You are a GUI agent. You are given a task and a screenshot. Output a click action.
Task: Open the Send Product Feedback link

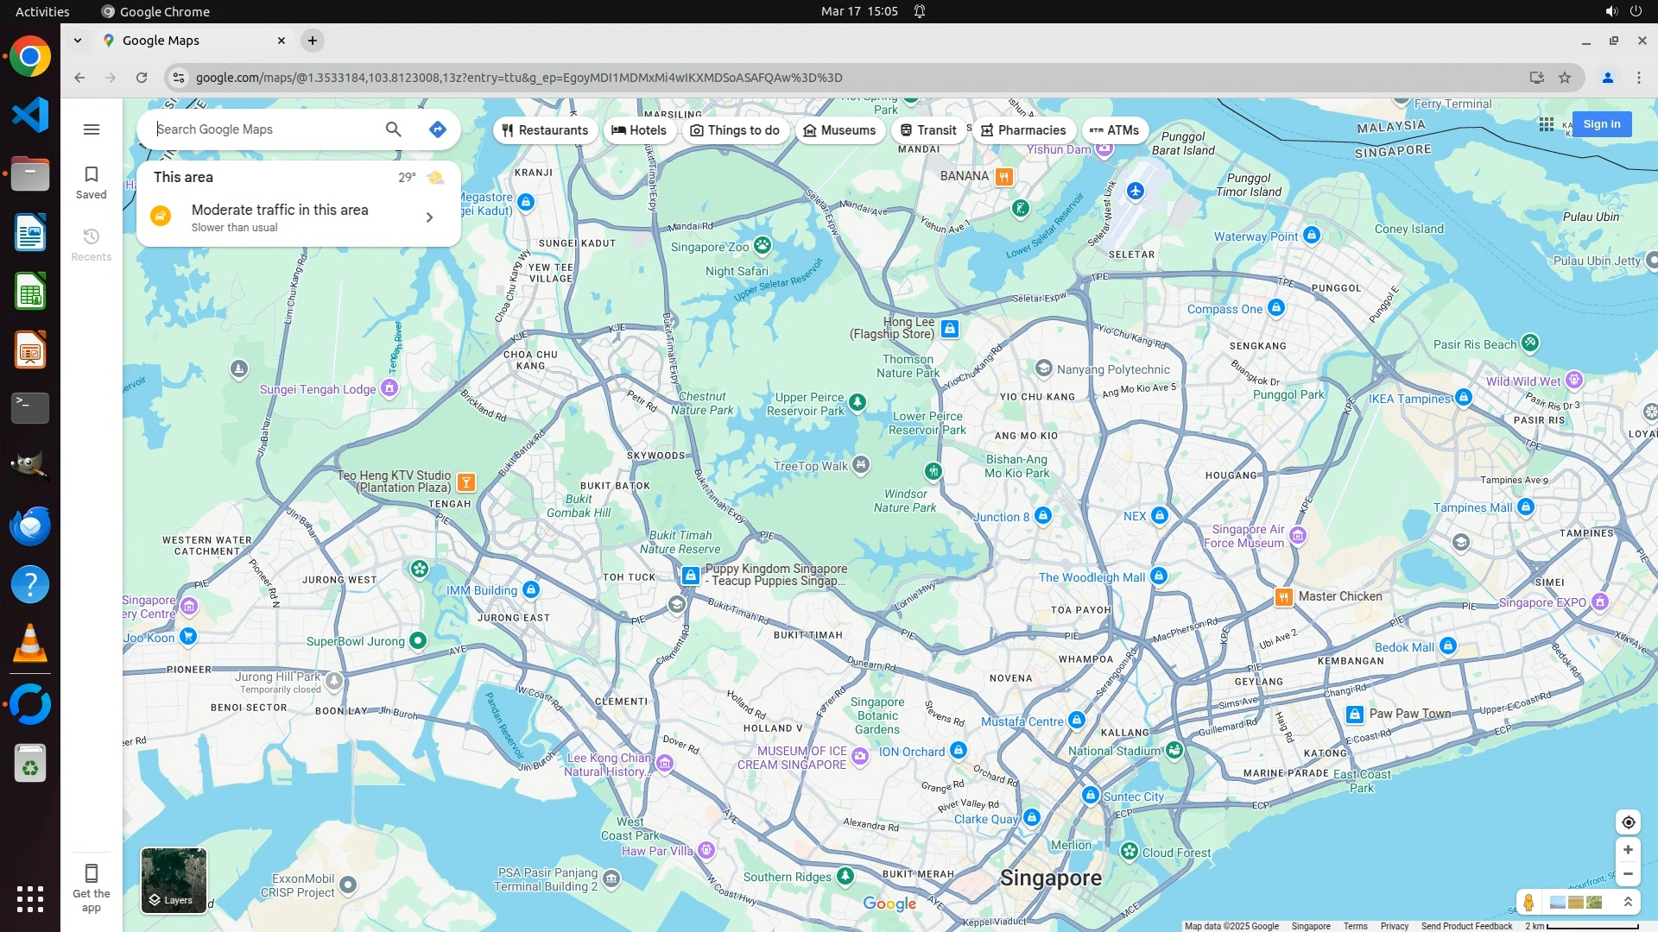coord(1466,926)
